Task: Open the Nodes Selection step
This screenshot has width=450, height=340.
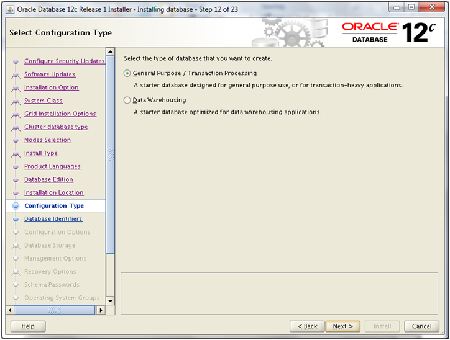Action: pyautogui.click(x=47, y=140)
